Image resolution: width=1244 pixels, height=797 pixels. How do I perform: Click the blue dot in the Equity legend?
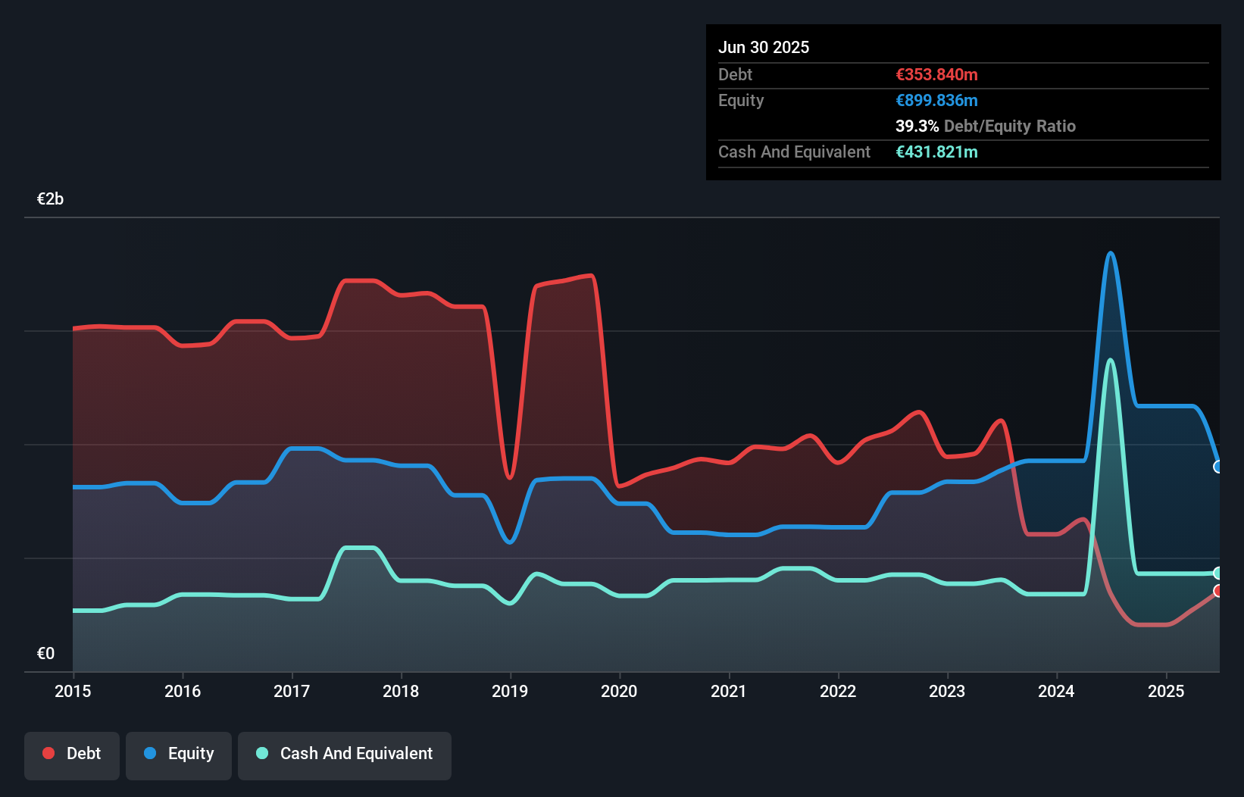150,753
